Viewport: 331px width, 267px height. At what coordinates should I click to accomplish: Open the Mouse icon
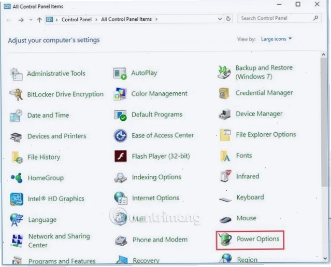(x=225, y=219)
